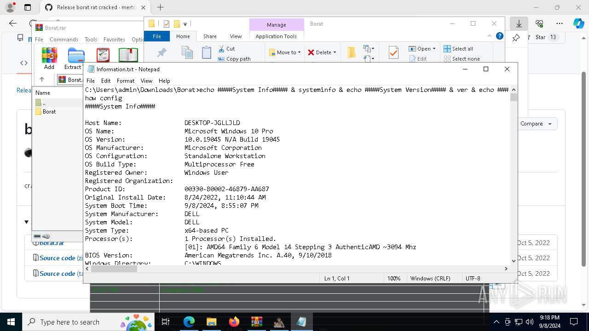Click the volume speaker tray icon
Viewport: 589px width, 331px height.
tap(530, 322)
